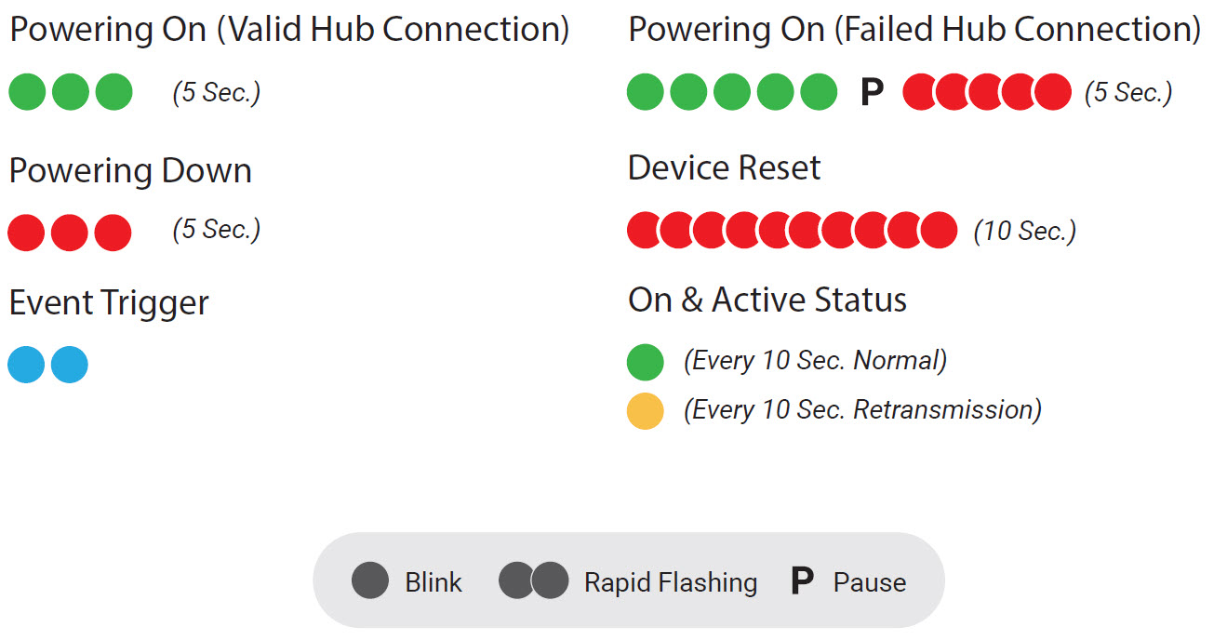This screenshot has width=1227, height=640.
Task: Click the Event Trigger heading
Action: (x=109, y=303)
